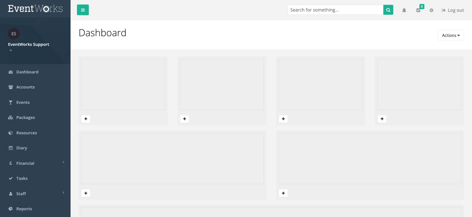
Task: Add widget to right wide second-row panel
Action: pos(283,193)
